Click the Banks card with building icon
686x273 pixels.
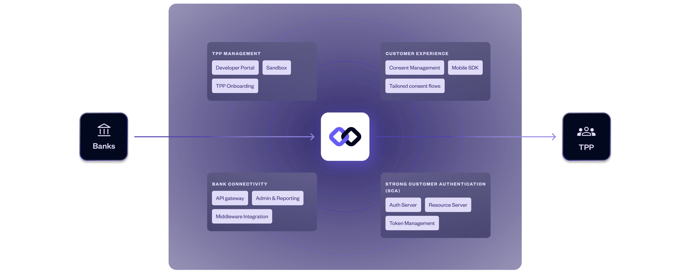point(104,137)
